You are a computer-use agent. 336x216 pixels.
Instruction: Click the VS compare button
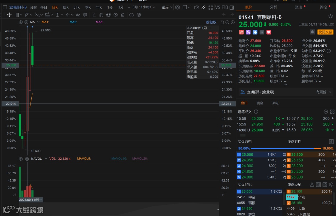(x=218, y=7)
